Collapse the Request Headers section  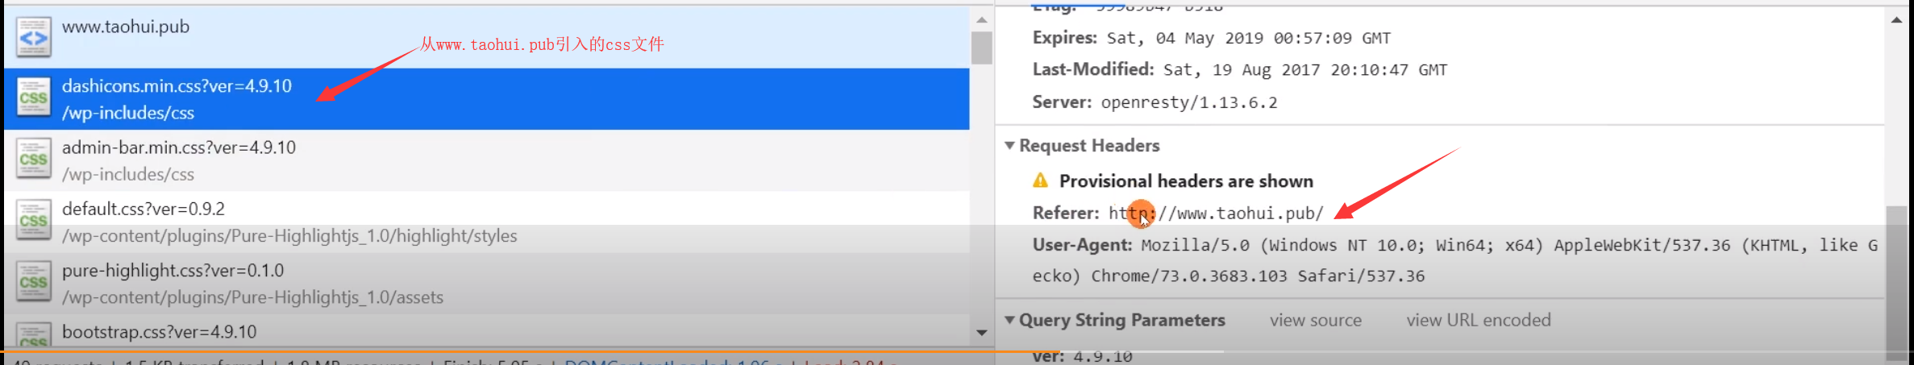1009,146
